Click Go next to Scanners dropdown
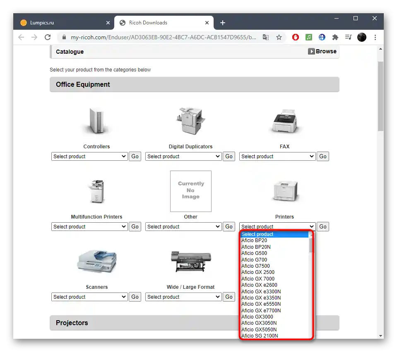 pos(135,297)
